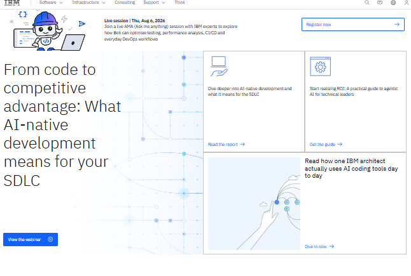Click arrow next to Get the guide
The height and width of the screenshot is (276, 411).
[340, 144]
